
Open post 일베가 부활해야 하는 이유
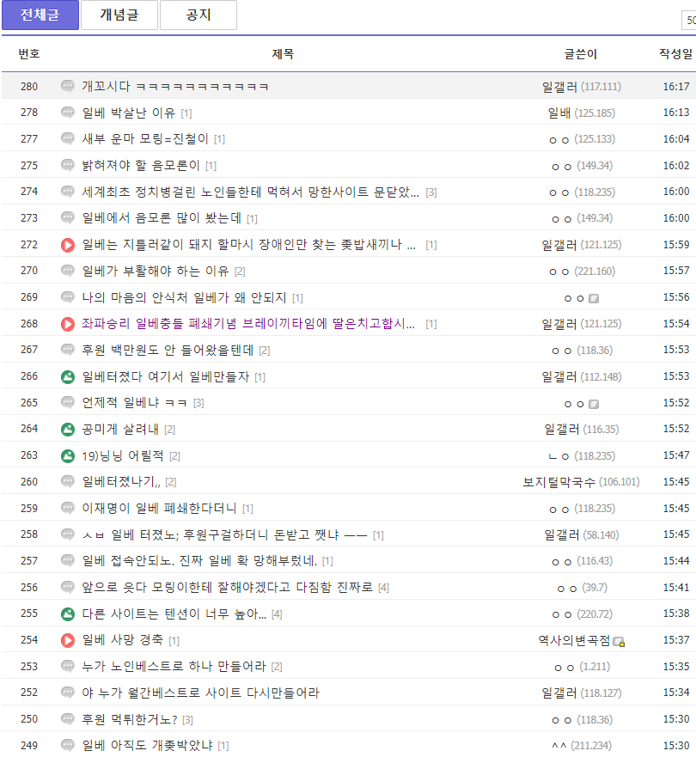click(x=155, y=271)
